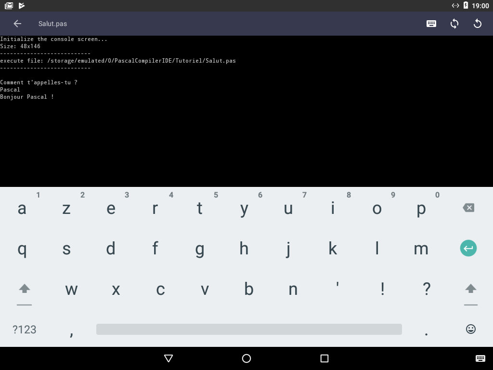Toggle keyboard icon in top toolbar
The width and height of the screenshot is (493, 370).
point(431,24)
